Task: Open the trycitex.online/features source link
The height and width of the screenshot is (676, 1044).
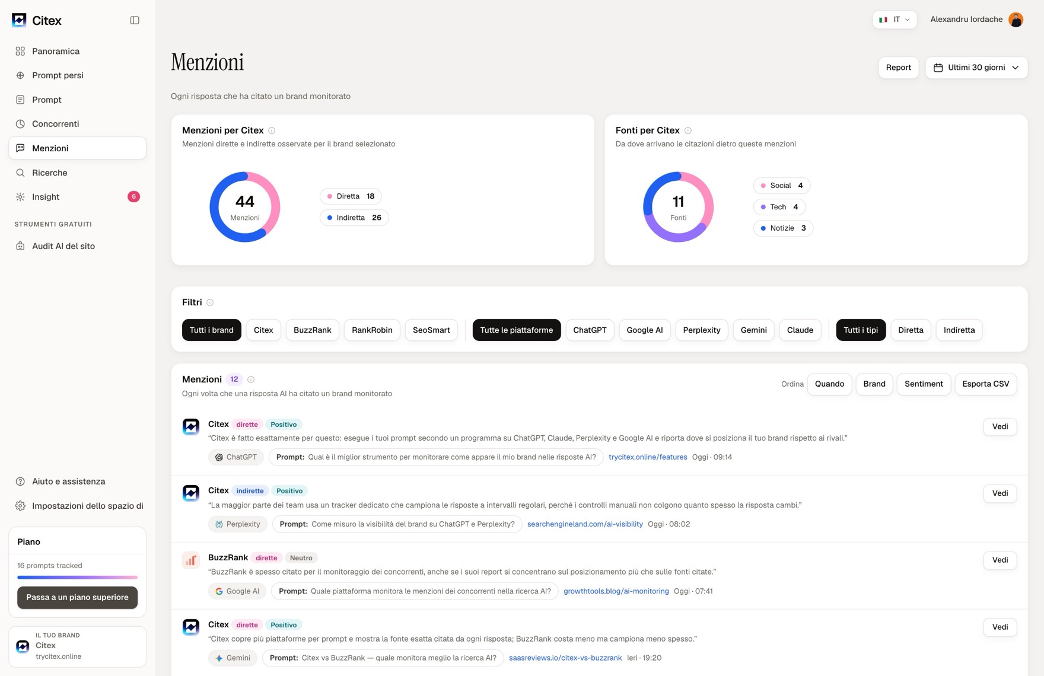Action: (x=648, y=457)
